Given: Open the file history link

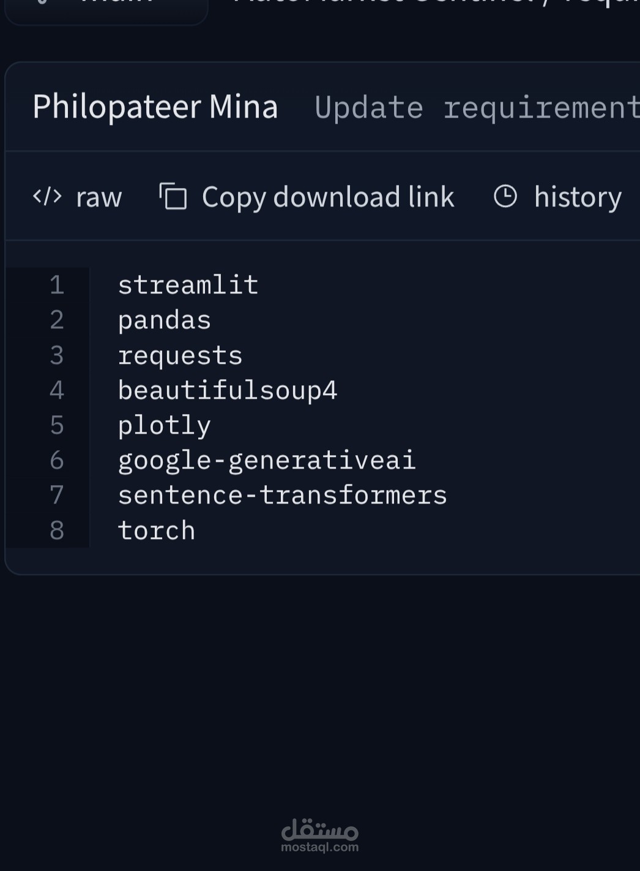Looking at the screenshot, I should 577,197.
